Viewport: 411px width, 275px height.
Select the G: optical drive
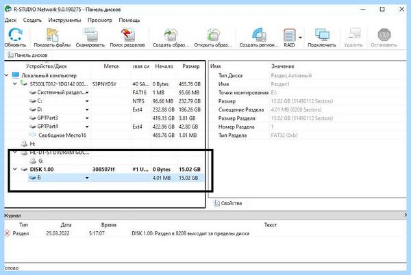coord(36,161)
